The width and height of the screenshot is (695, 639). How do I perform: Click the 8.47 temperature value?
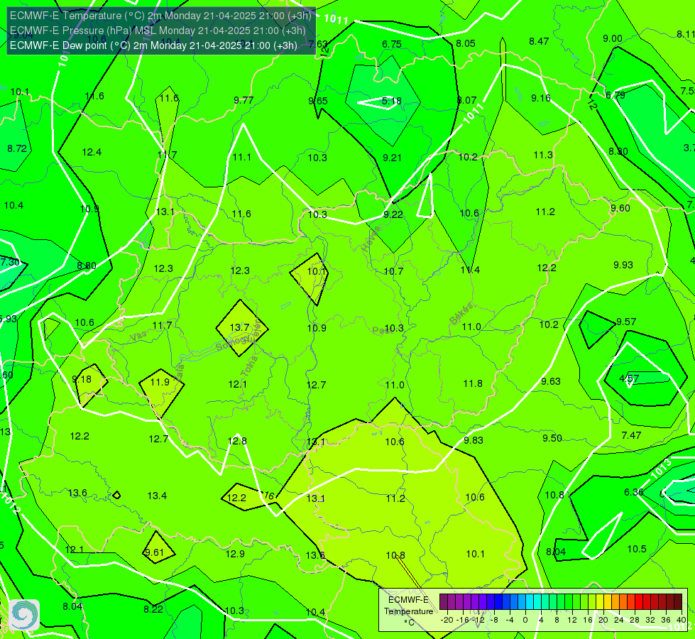tap(539, 41)
